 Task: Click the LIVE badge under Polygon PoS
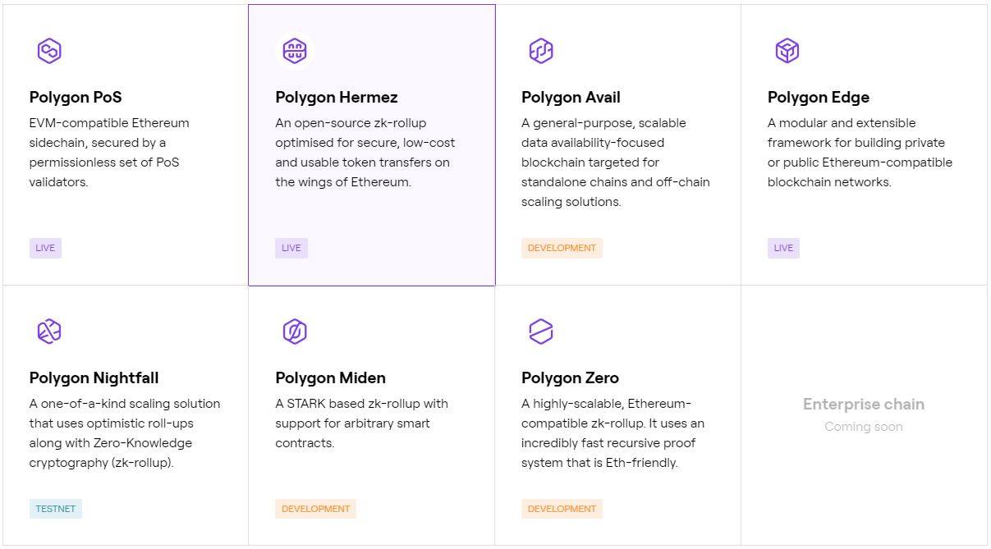pyautogui.click(x=45, y=248)
